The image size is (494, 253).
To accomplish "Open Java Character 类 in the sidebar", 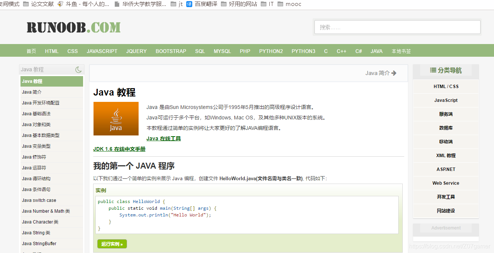I will 52,222.
